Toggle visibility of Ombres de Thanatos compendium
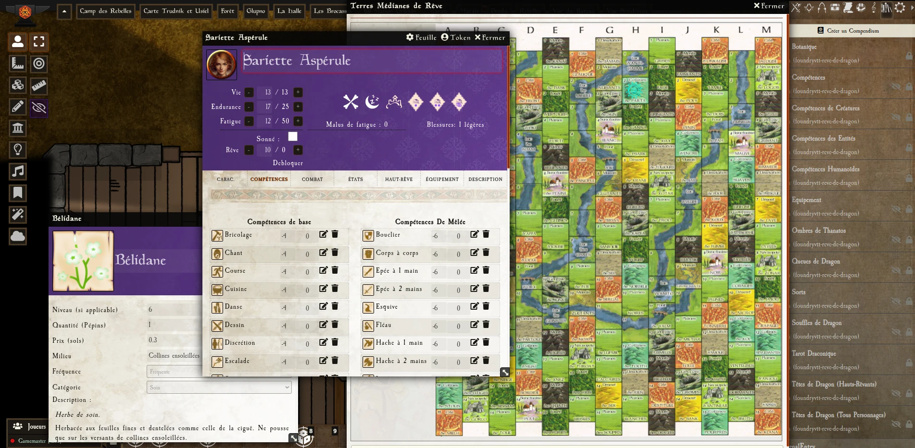The height and width of the screenshot is (448, 915). tap(896, 240)
